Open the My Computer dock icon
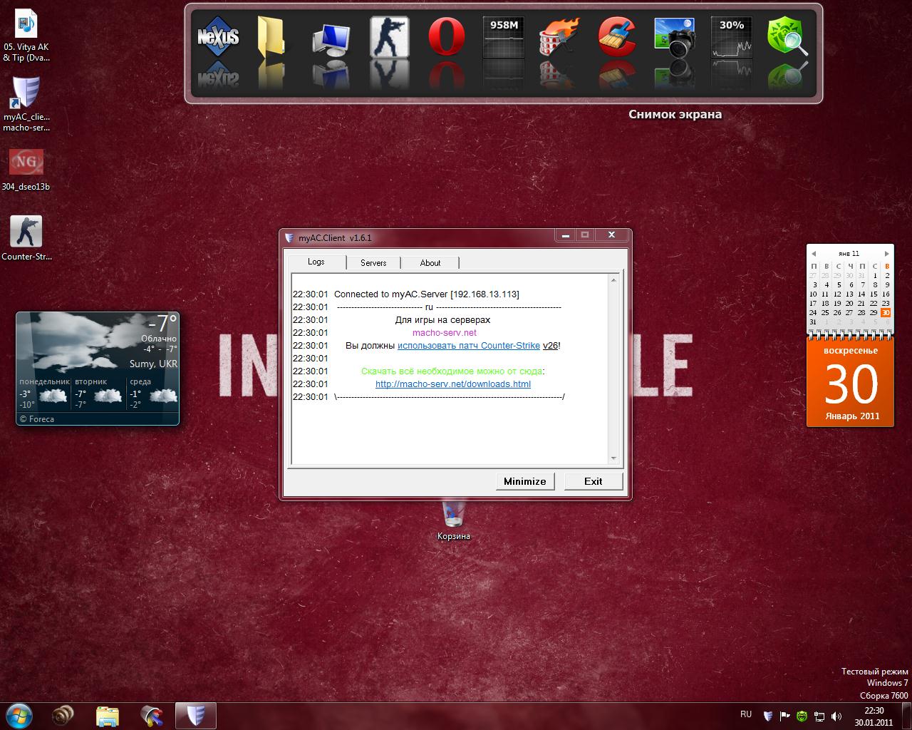 coord(332,36)
